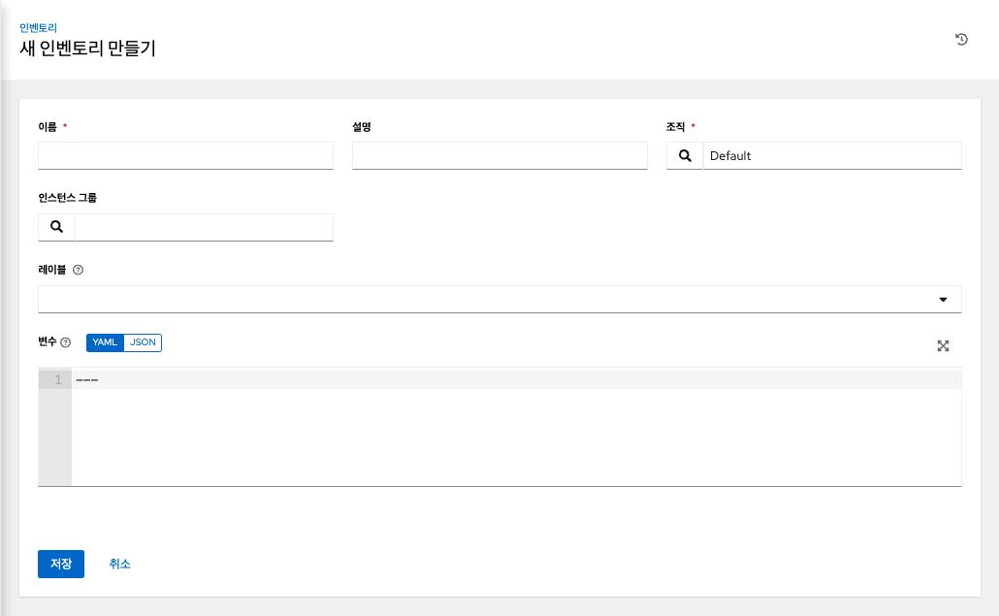Open the instance group search icon
The height and width of the screenshot is (616, 999).
pyautogui.click(x=55, y=226)
